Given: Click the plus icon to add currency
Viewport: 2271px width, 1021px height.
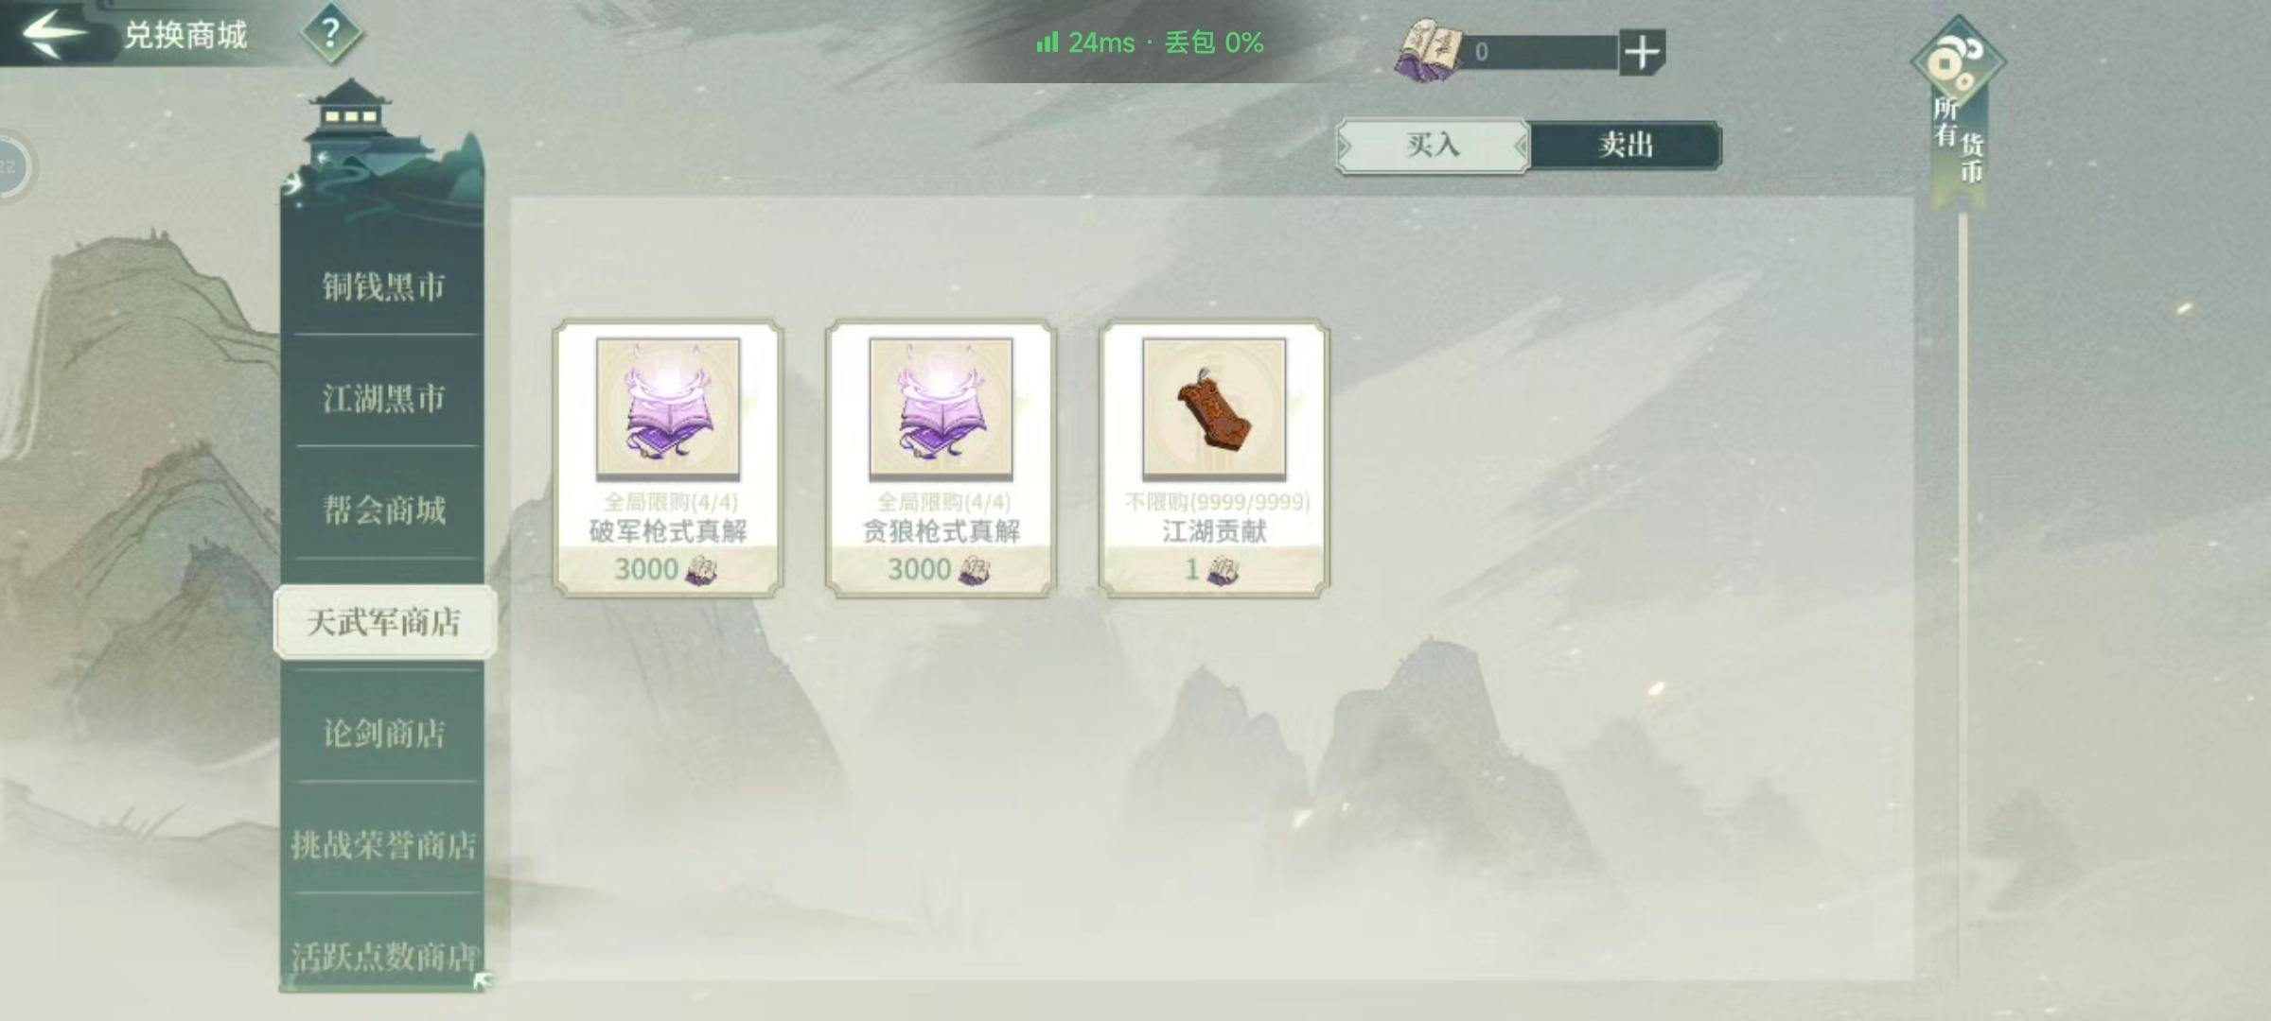Looking at the screenshot, I should click(x=1643, y=52).
